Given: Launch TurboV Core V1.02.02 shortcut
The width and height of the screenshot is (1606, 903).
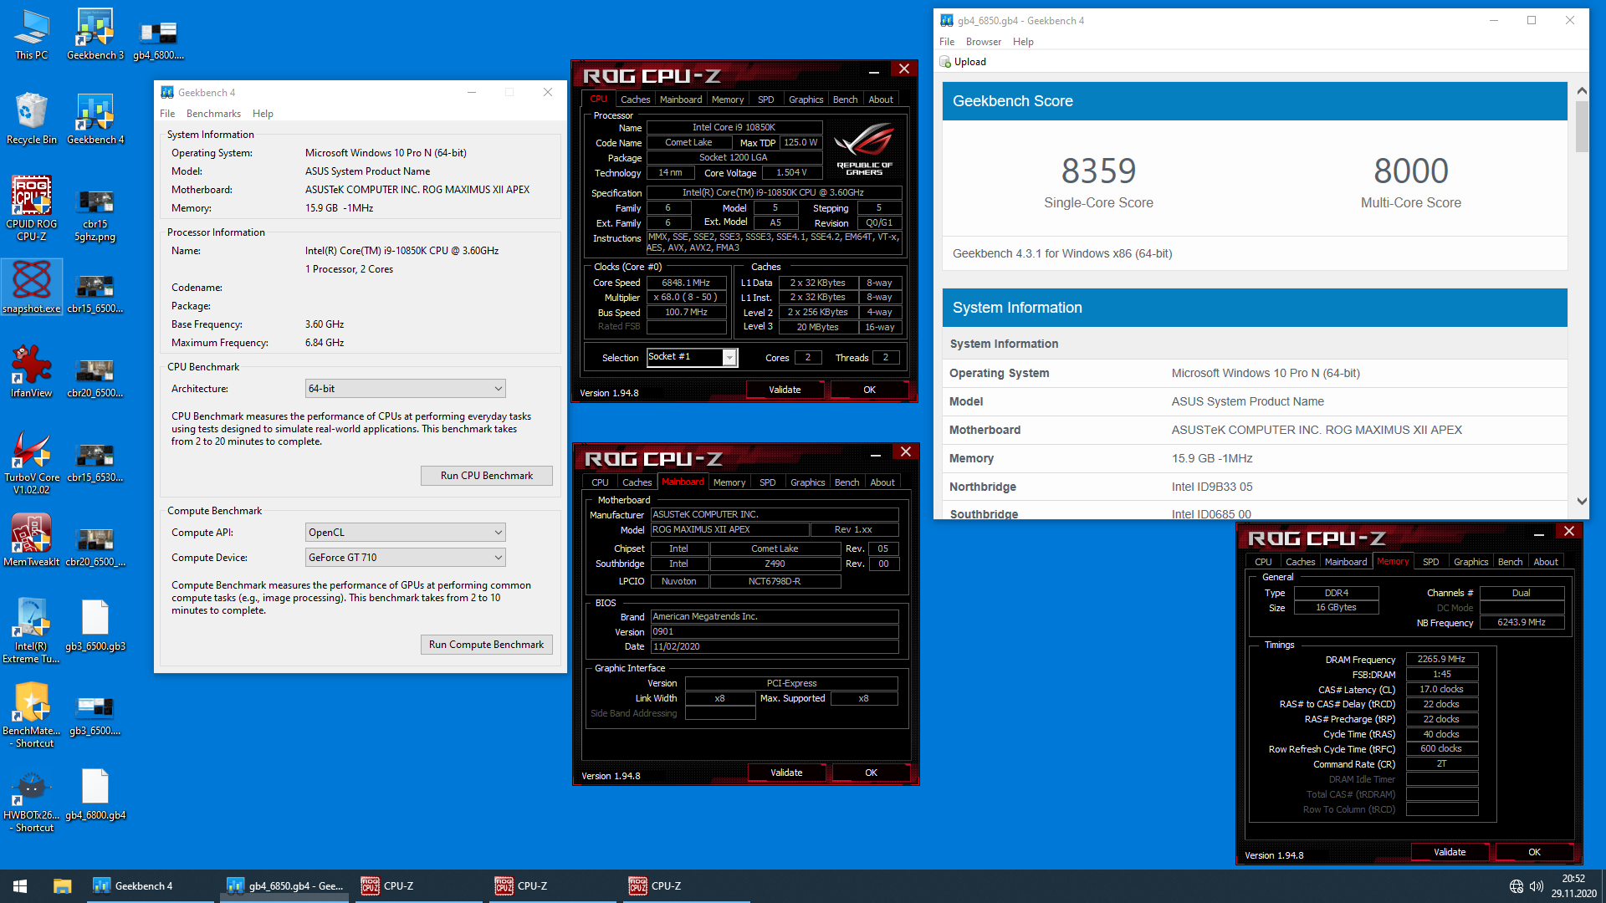Looking at the screenshot, I should (x=32, y=462).
